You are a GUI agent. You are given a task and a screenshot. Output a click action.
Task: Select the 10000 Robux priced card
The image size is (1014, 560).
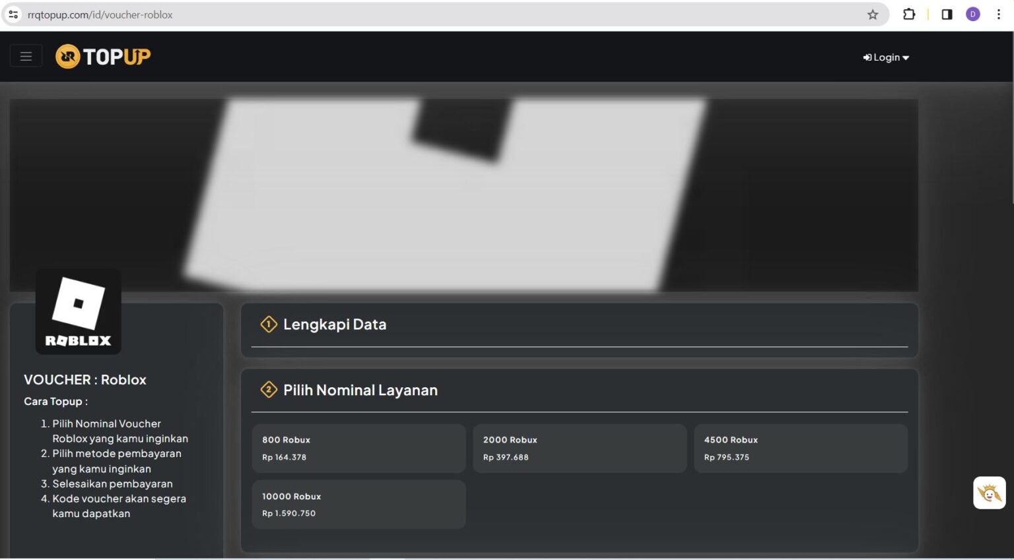point(358,504)
